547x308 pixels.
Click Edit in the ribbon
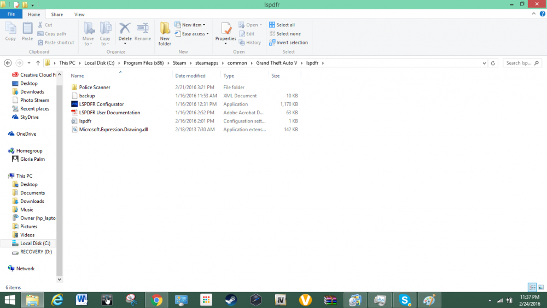click(x=247, y=34)
